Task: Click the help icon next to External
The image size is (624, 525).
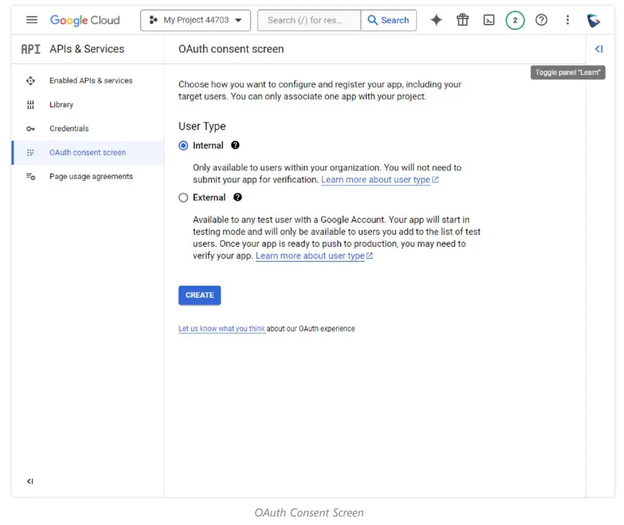Action: tap(238, 197)
